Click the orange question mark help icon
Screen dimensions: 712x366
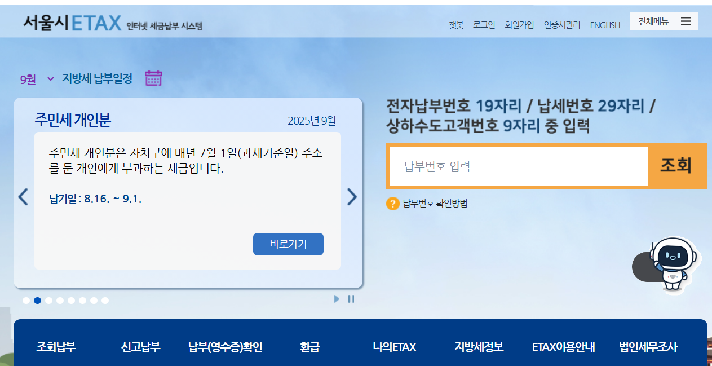[x=393, y=204]
